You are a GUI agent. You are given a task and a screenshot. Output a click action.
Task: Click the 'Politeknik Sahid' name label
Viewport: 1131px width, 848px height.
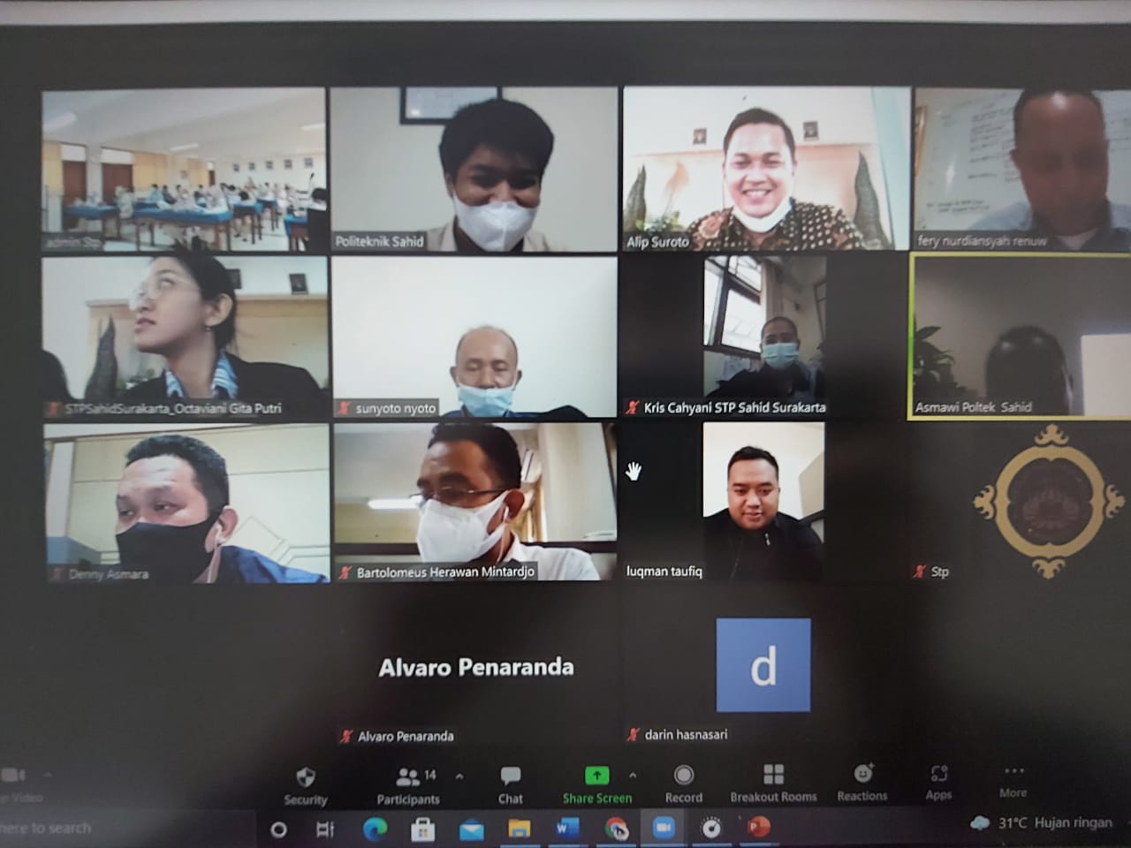click(x=379, y=241)
